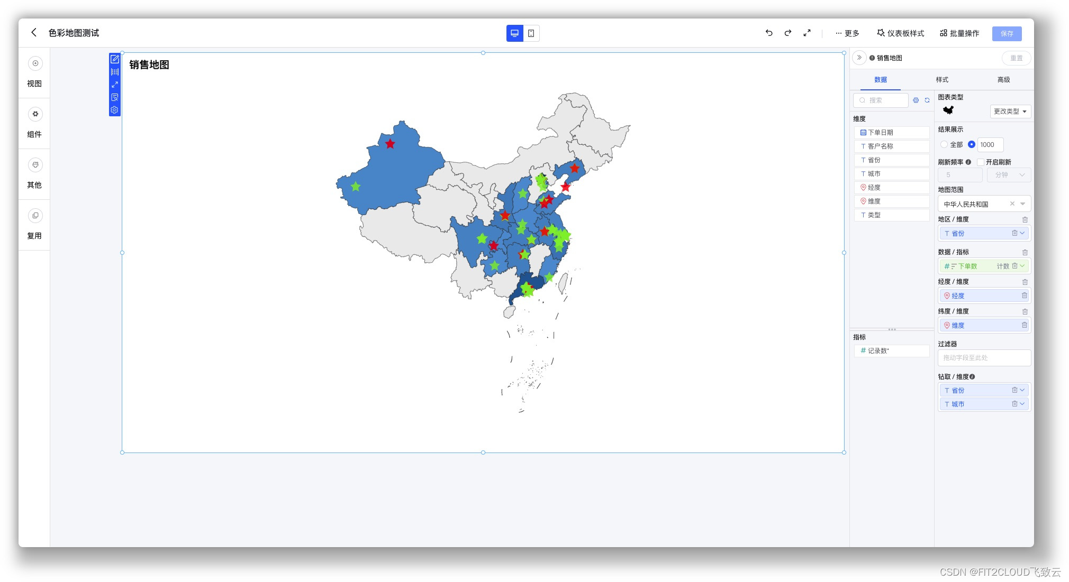Select the 1000 results radio button
The height and width of the screenshot is (582, 1069).
click(x=972, y=144)
